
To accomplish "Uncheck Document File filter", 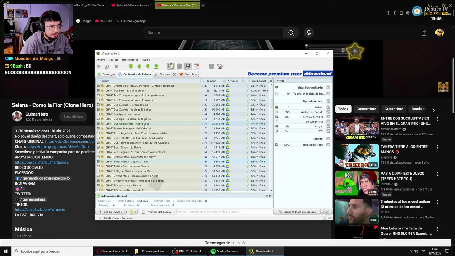I will (328, 122).
